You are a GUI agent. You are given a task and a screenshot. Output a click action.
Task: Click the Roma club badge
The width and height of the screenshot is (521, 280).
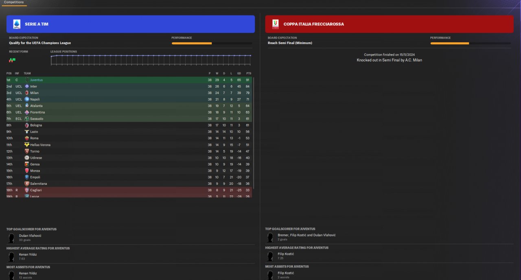[x=27, y=138]
